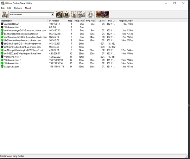Click the hooded figure toolbar button
190x159 pixels.
(66, 15)
